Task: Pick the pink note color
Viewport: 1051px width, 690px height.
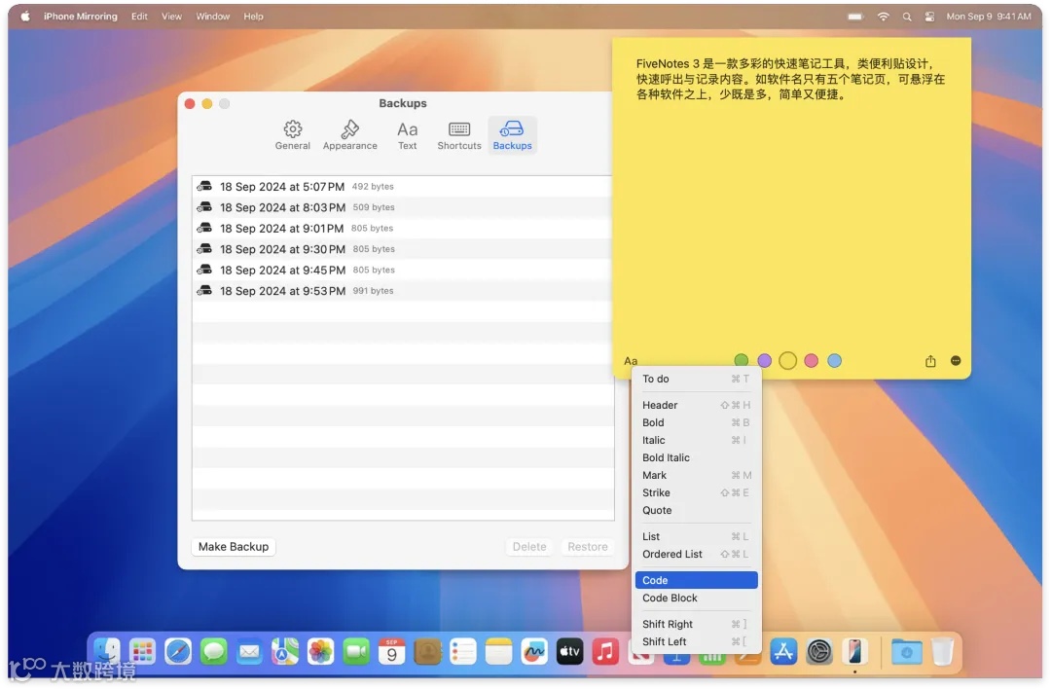Action: [x=811, y=361]
